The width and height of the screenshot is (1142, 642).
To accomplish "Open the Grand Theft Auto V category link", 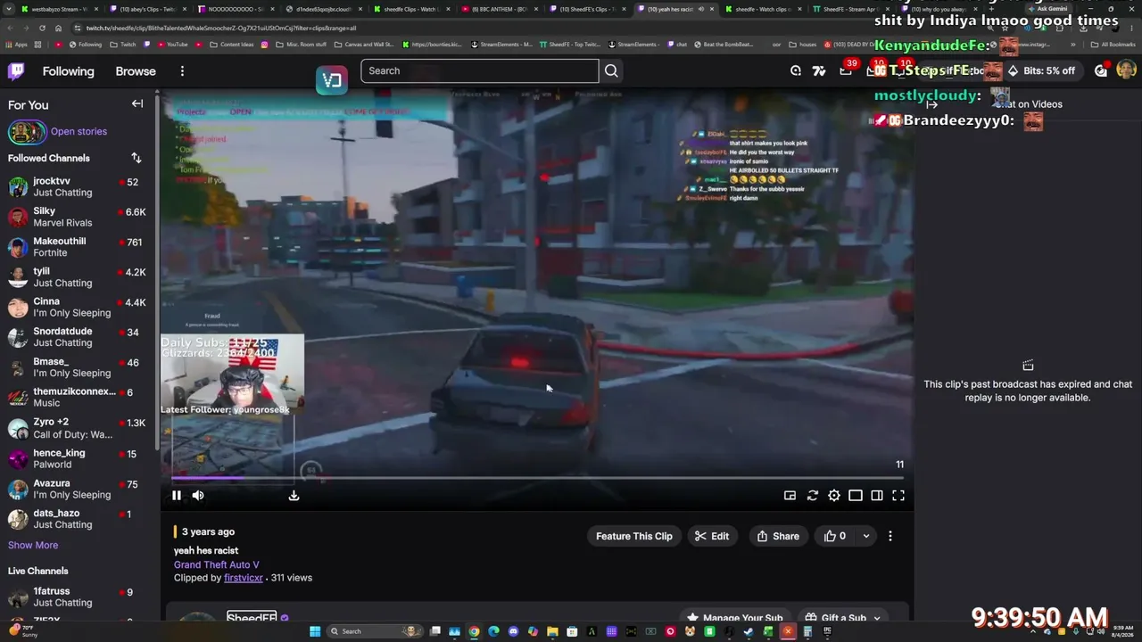I will tap(217, 564).
